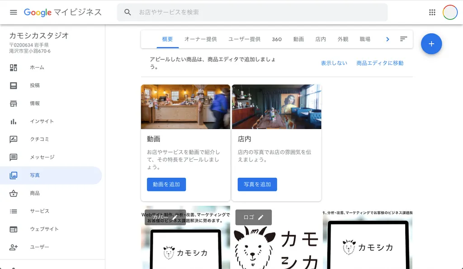Click the basket icon beside 商品

13,193
